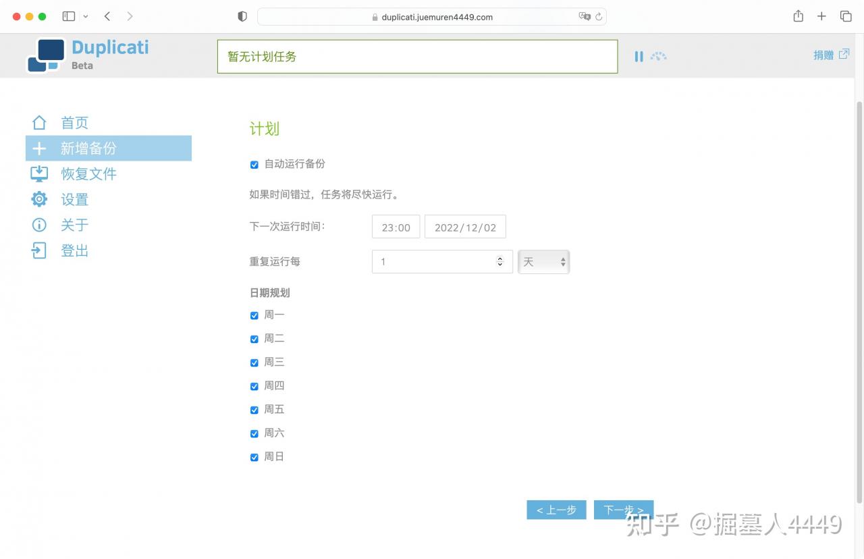Click the plus icon beside 新增备份

coord(39,149)
